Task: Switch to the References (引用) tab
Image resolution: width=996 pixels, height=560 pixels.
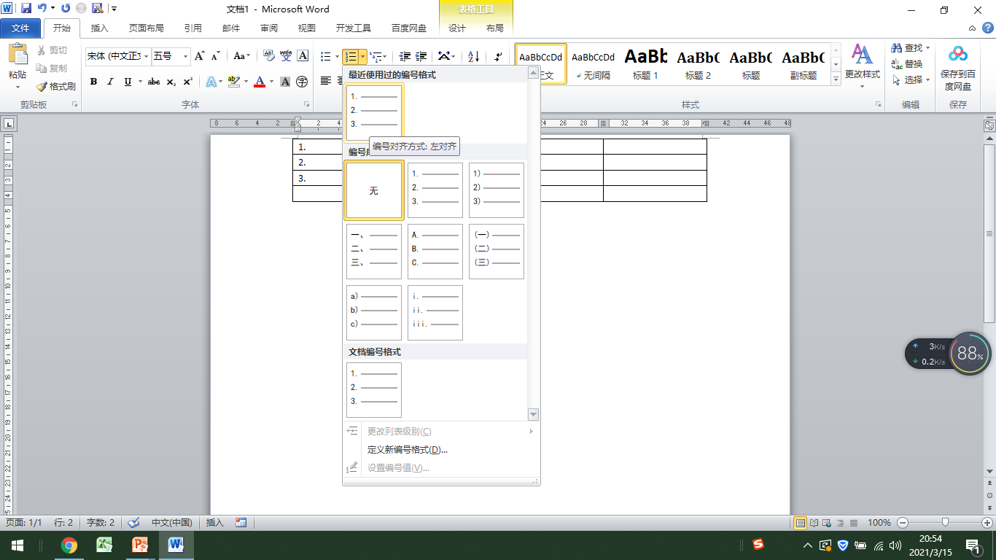Action: tap(193, 28)
